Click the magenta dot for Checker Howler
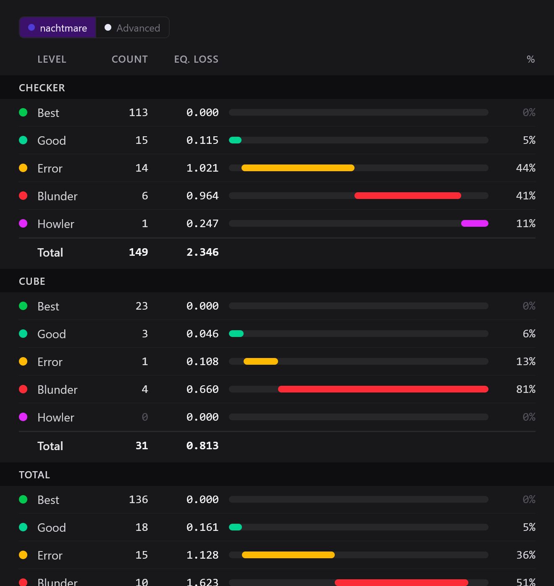Image resolution: width=554 pixels, height=586 pixels. tap(23, 223)
